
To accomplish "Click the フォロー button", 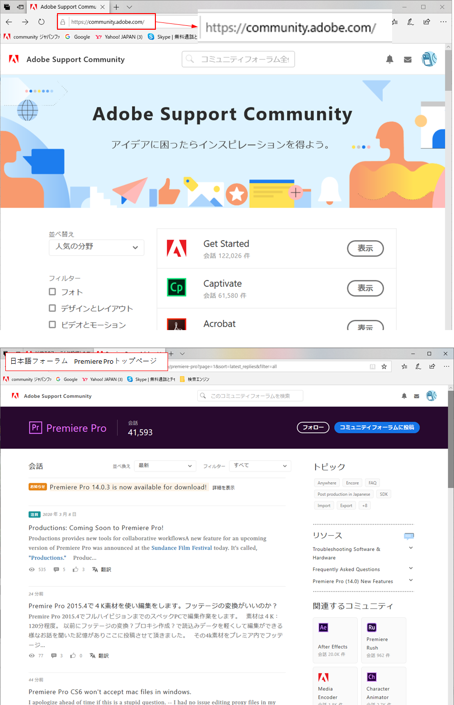I will [x=313, y=428].
